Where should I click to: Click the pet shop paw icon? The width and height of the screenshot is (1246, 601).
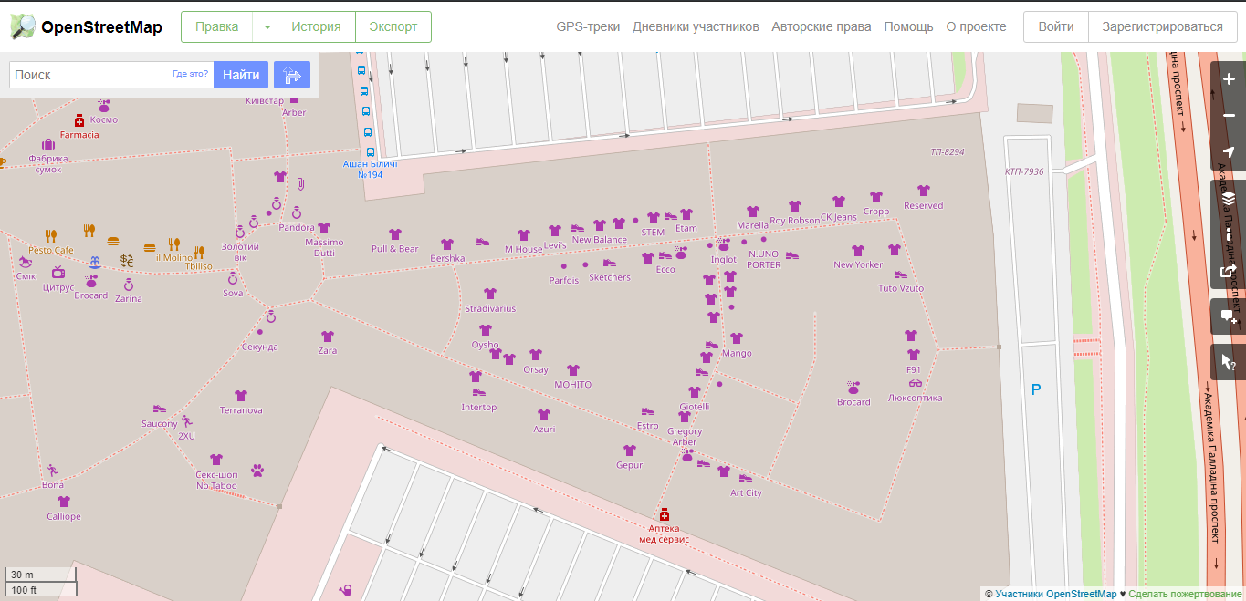pos(258,471)
